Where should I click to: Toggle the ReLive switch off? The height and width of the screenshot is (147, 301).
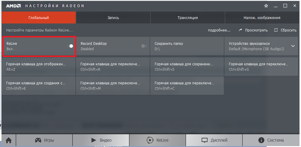(x=70, y=46)
